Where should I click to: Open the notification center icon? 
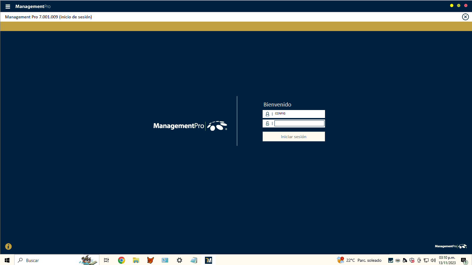coord(463,260)
